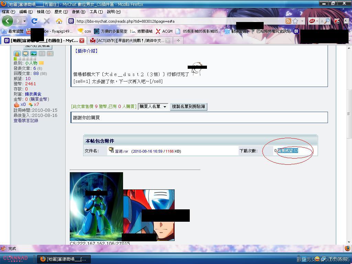Click the thumbs-up x0 icon

(16, 104)
